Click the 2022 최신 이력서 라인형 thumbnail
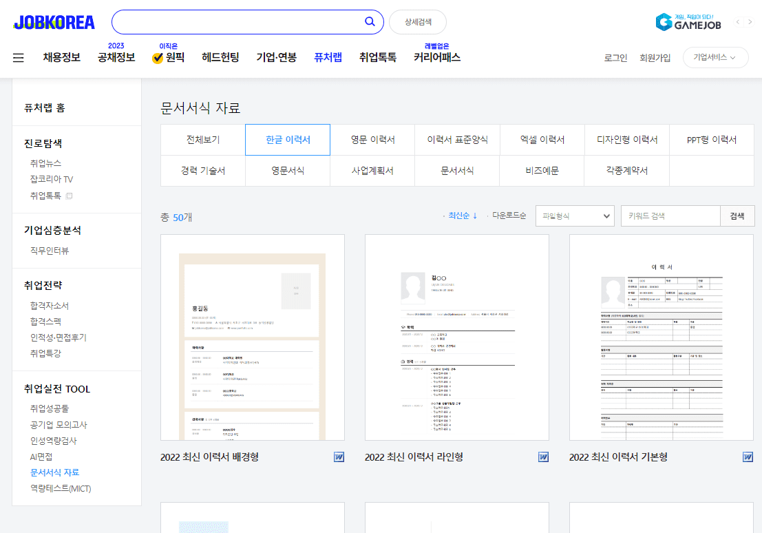The height and width of the screenshot is (533, 762). (456, 337)
